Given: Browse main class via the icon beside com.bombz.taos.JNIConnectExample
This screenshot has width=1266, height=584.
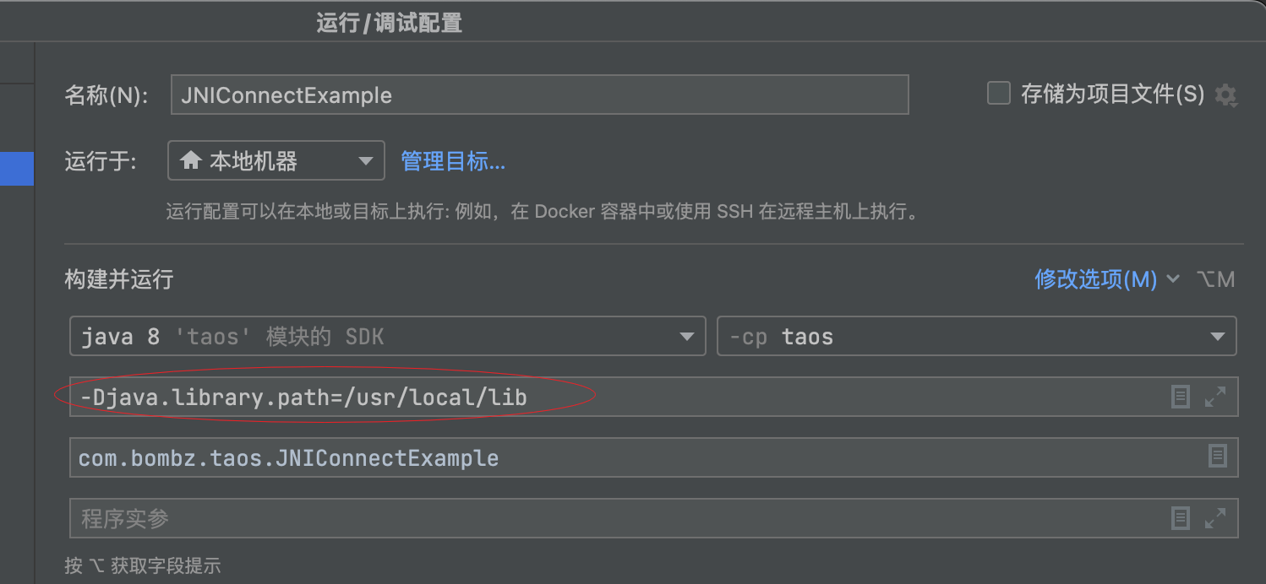Looking at the screenshot, I should click(1217, 457).
